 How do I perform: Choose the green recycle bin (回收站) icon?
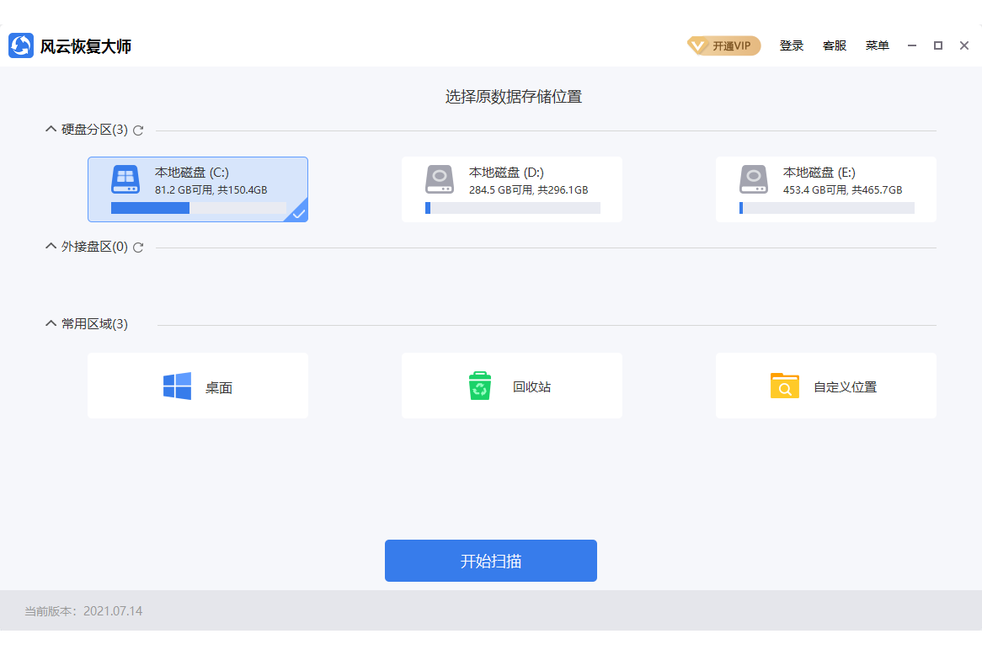(480, 386)
